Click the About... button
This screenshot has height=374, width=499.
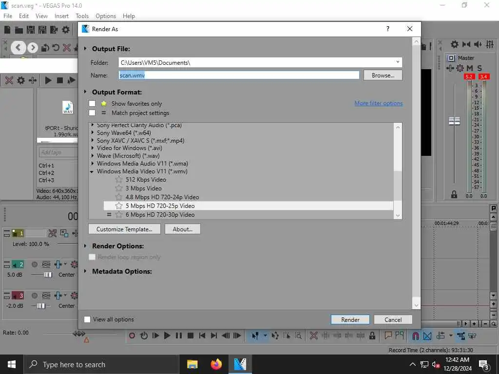[183, 229]
